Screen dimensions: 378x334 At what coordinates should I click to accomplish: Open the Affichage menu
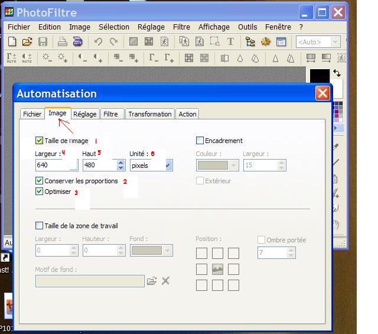pyautogui.click(x=214, y=27)
